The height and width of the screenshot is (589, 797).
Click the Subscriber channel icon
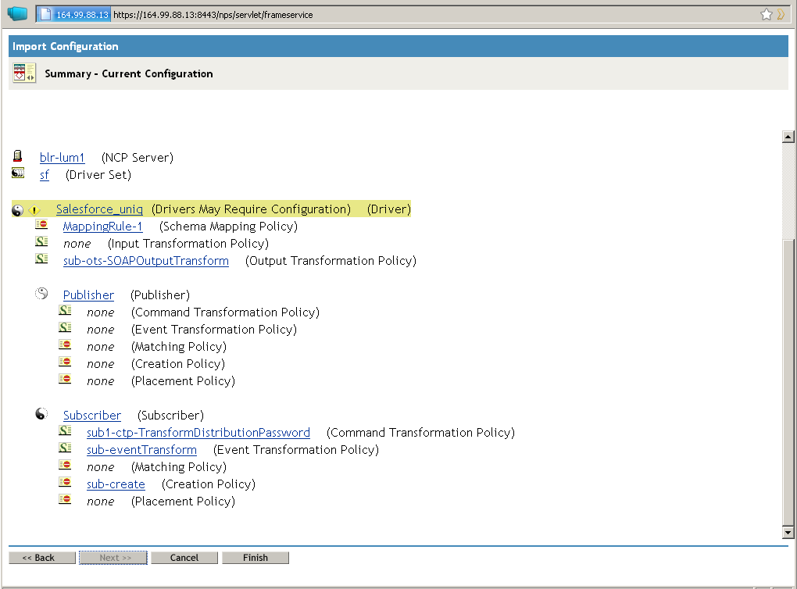pyautogui.click(x=41, y=414)
